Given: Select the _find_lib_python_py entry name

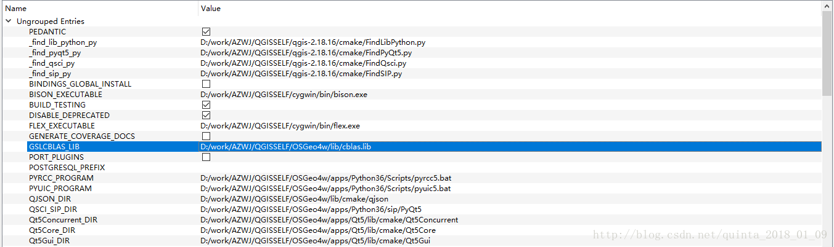Looking at the screenshot, I should pos(63,42).
